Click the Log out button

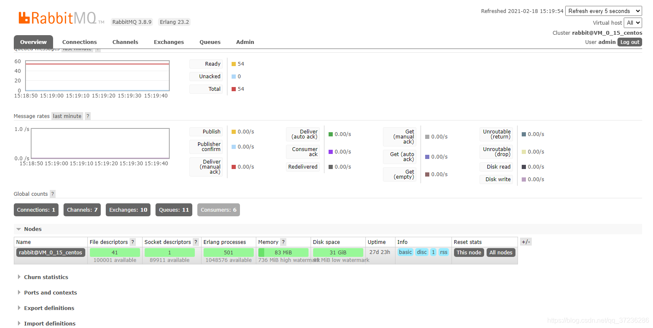pos(630,42)
